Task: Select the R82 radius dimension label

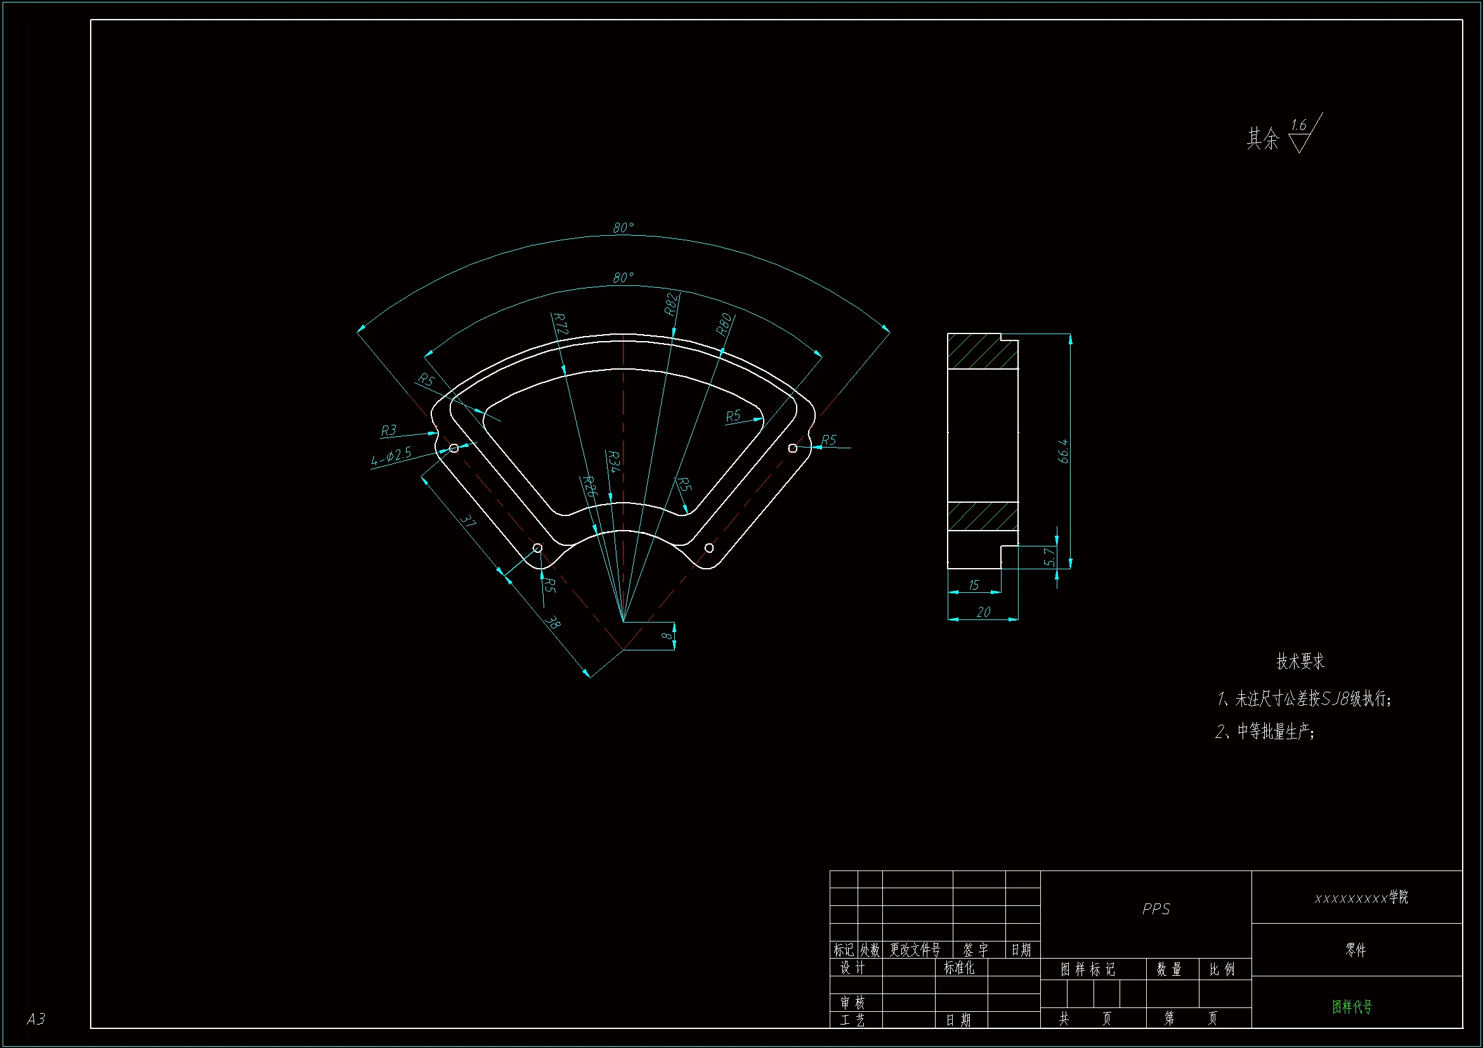Action: (x=672, y=304)
